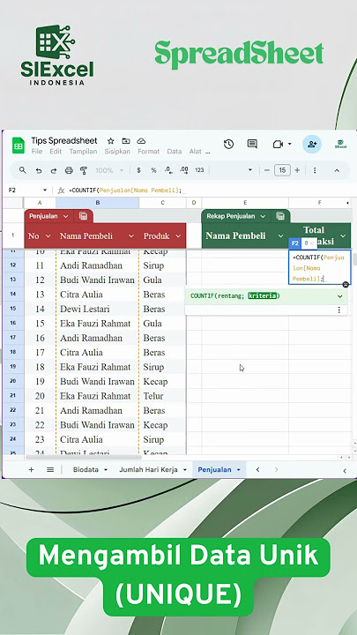Open the Edit menu
Image resolution: width=357 pixels, height=635 pixels.
56,152
